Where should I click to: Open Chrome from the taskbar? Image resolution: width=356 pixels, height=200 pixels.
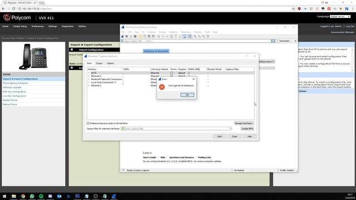tap(23, 196)
